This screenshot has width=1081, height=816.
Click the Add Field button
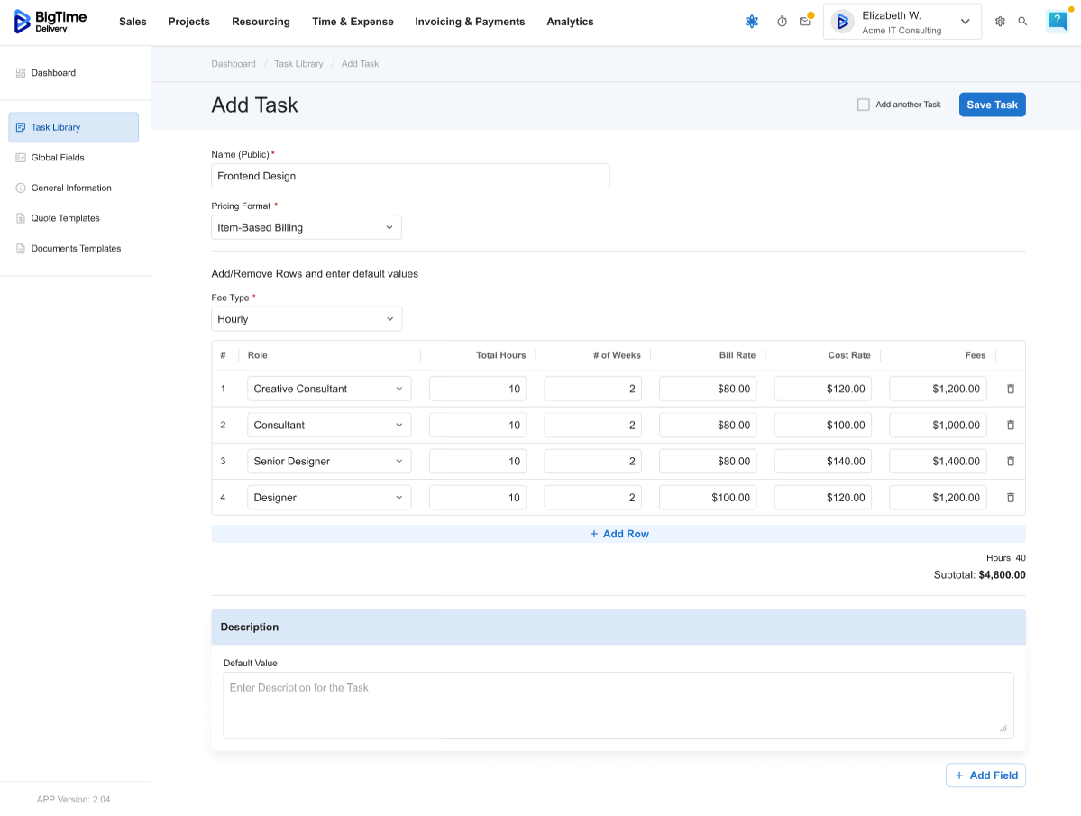(x=985, y=775)
